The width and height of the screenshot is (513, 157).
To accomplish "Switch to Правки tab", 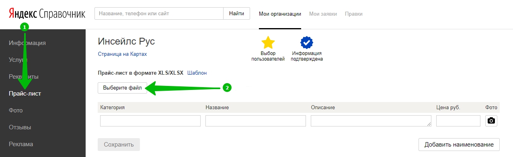I will (353, 14).
